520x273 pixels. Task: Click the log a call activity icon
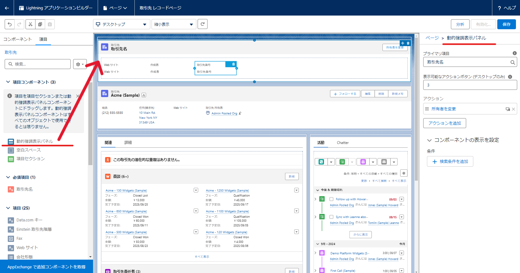coord(321,162)
